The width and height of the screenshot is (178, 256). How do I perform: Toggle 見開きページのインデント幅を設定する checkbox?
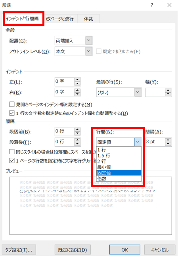tap(12, 104)
